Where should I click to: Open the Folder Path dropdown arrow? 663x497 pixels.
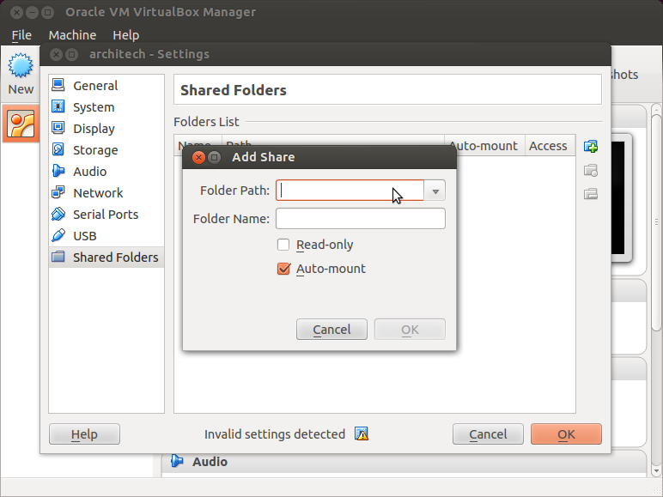click(435, 191)
